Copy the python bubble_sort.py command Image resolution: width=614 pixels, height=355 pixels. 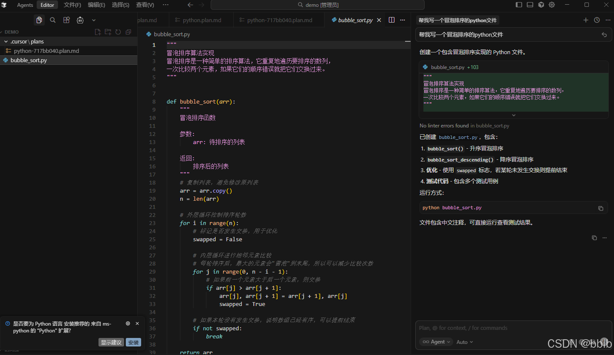tap(601, 208)
